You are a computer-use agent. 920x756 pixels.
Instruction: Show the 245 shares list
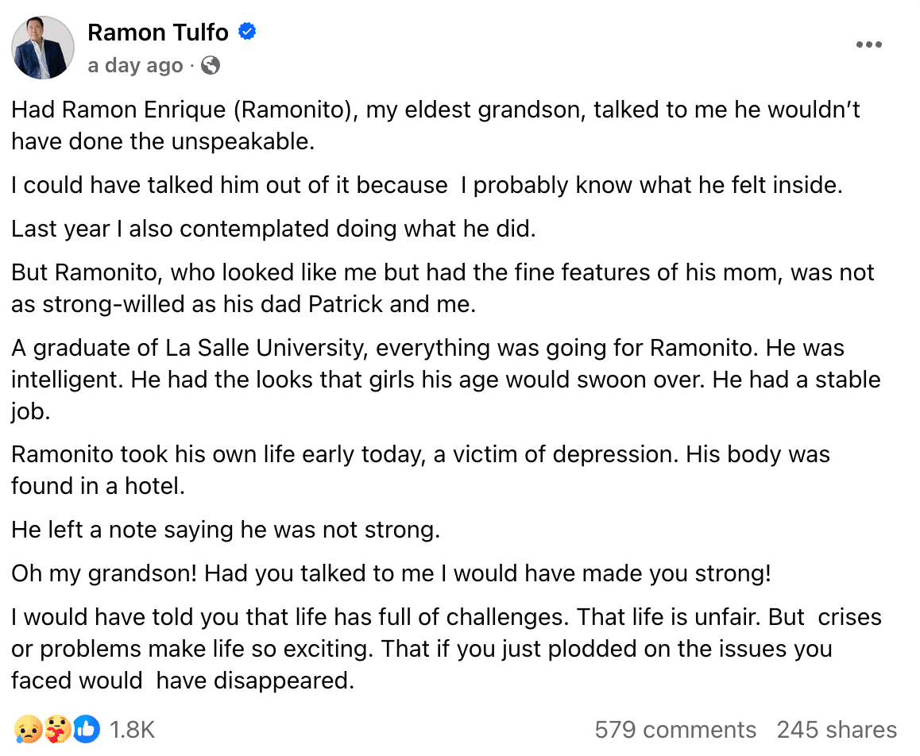point(837,730)
